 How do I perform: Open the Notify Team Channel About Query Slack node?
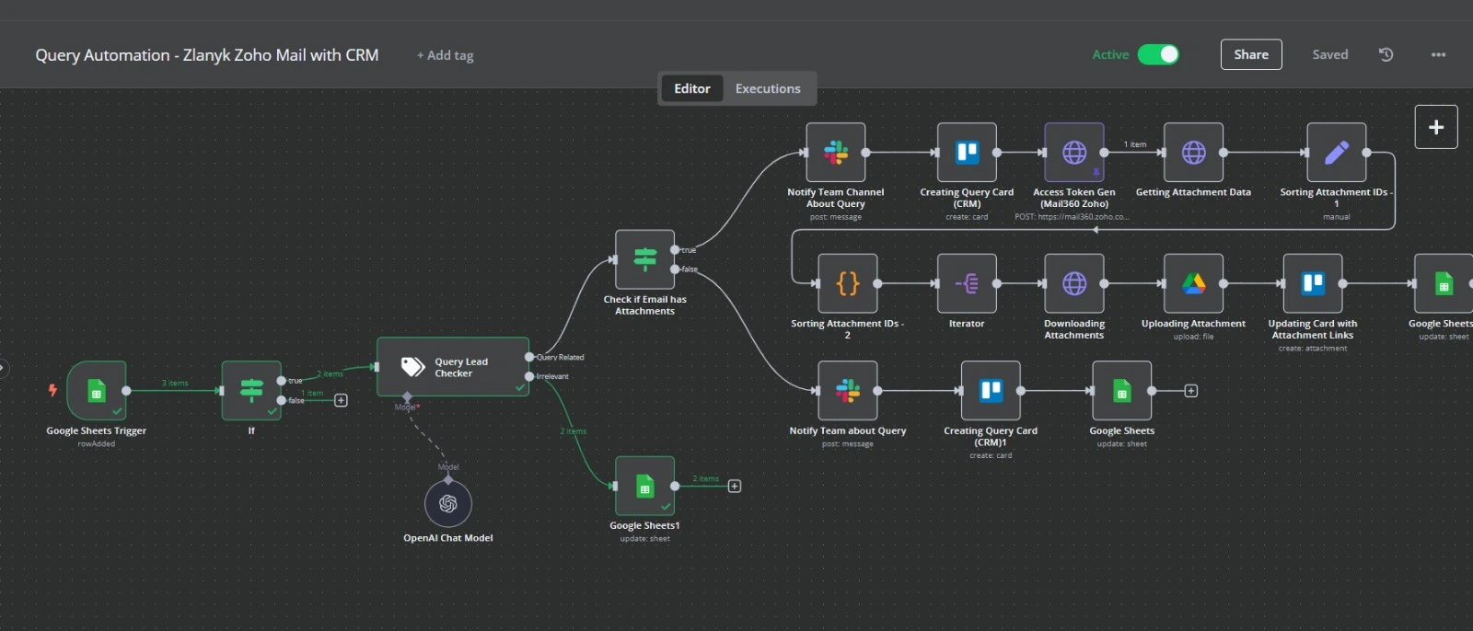(x=836, y=153)
